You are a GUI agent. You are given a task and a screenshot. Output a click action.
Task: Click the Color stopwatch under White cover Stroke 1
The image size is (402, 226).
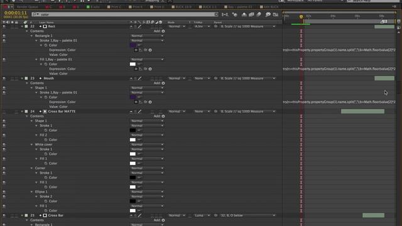[x=46, y=154]
